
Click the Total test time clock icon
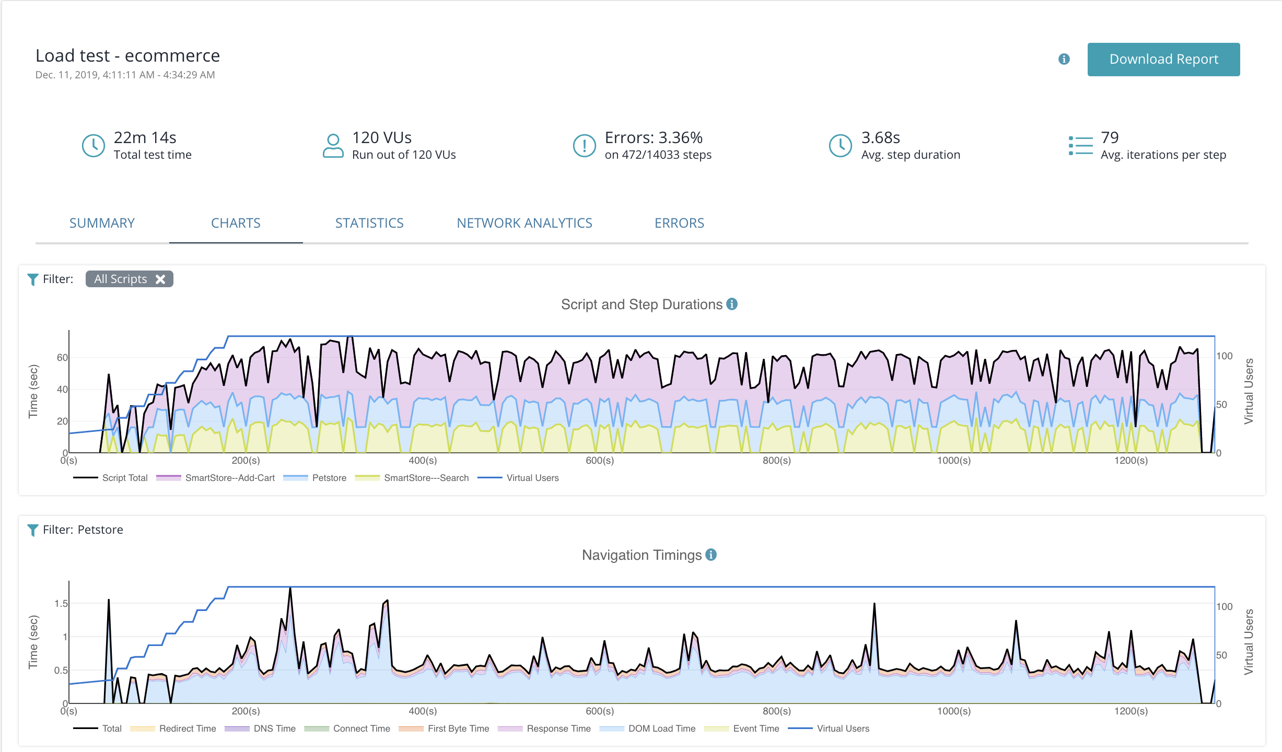pyautogui.click(x=94, y=146)
